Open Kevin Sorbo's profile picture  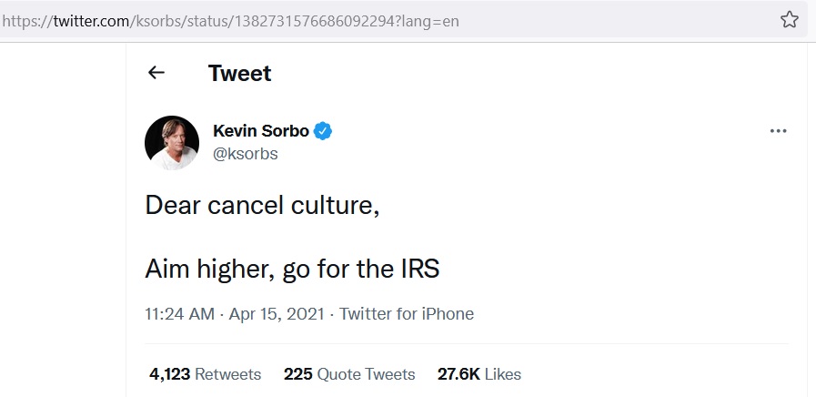[172, 143]
